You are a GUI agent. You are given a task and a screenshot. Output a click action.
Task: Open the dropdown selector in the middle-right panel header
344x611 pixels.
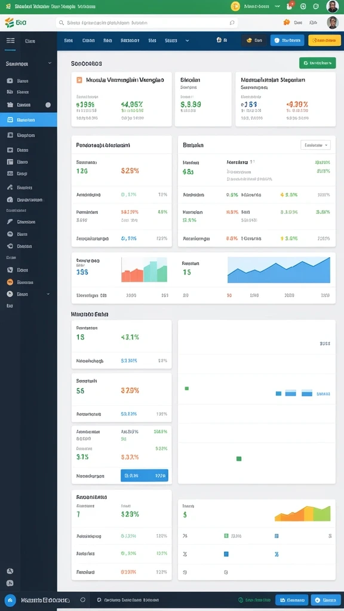pyautogui.click(x=315, y=145)
